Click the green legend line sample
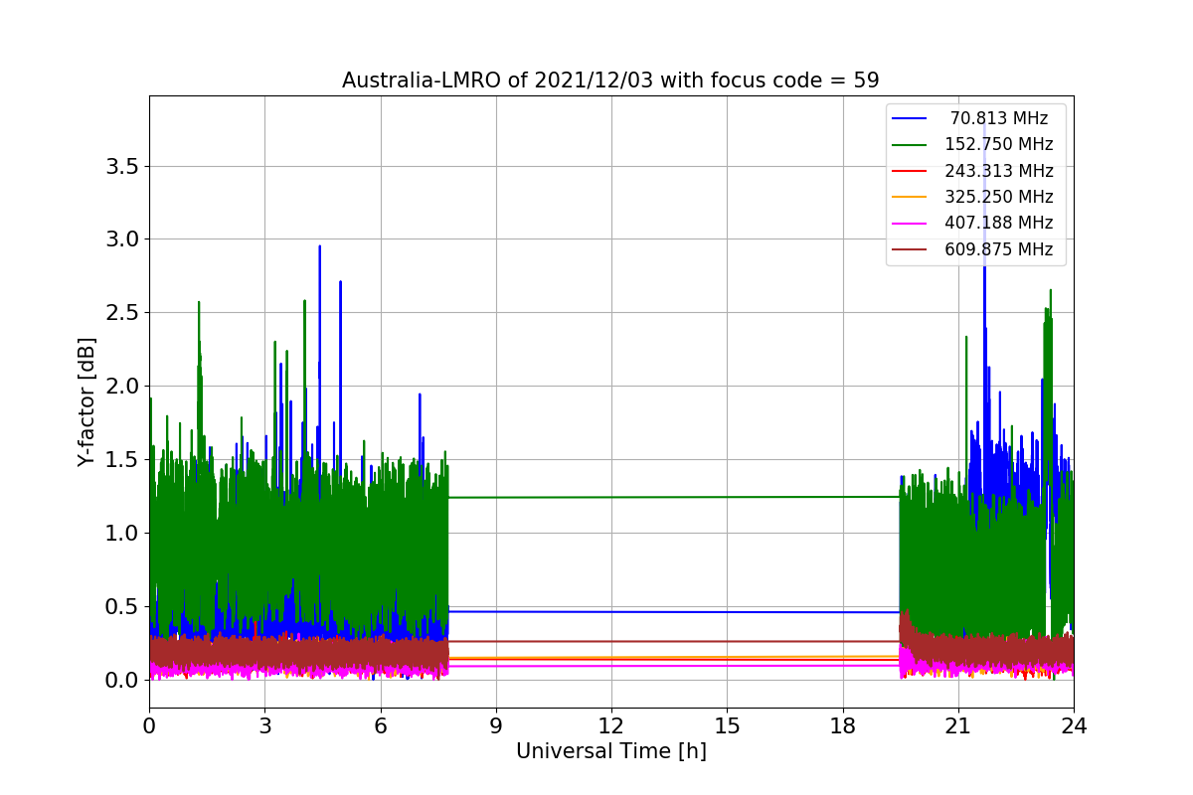 (x=910, y=145)
